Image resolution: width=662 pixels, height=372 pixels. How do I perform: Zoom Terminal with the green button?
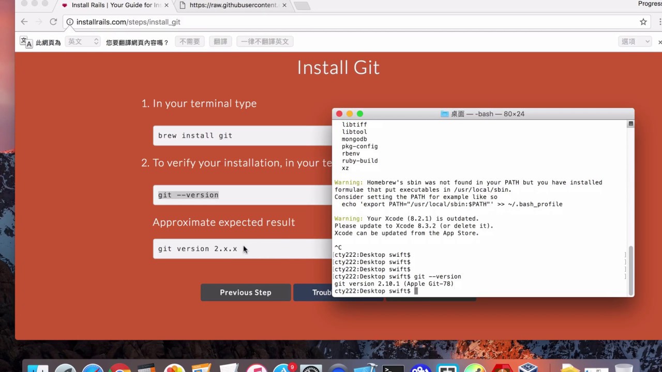pos(360,114)
